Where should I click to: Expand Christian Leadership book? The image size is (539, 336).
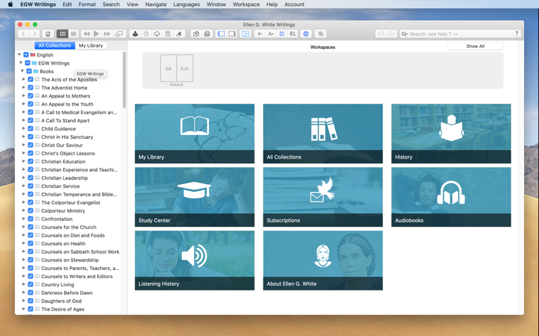point(24,177)
